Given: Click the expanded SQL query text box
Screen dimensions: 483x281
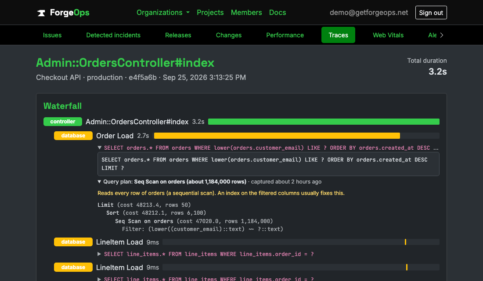Looking at the screenshot, I should click(268, 164).
